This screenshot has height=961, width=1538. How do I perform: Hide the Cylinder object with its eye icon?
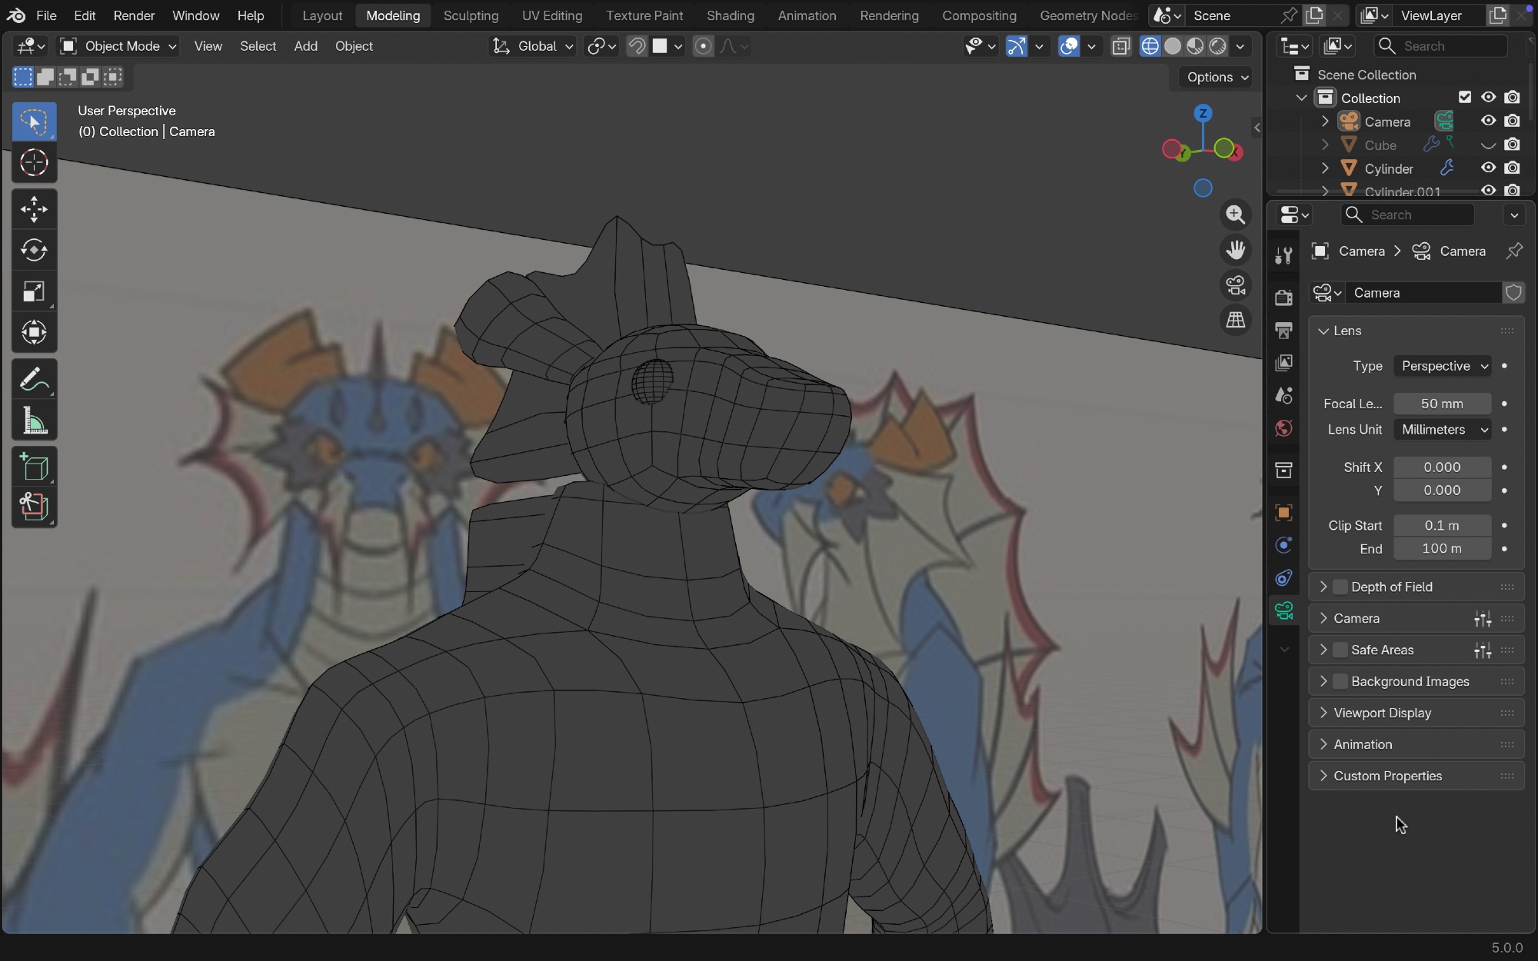click(1488, 168)
